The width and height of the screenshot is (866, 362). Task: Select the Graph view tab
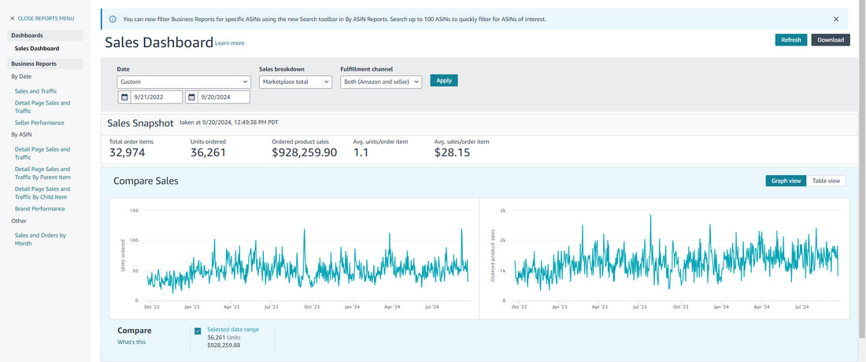[786, 181]
